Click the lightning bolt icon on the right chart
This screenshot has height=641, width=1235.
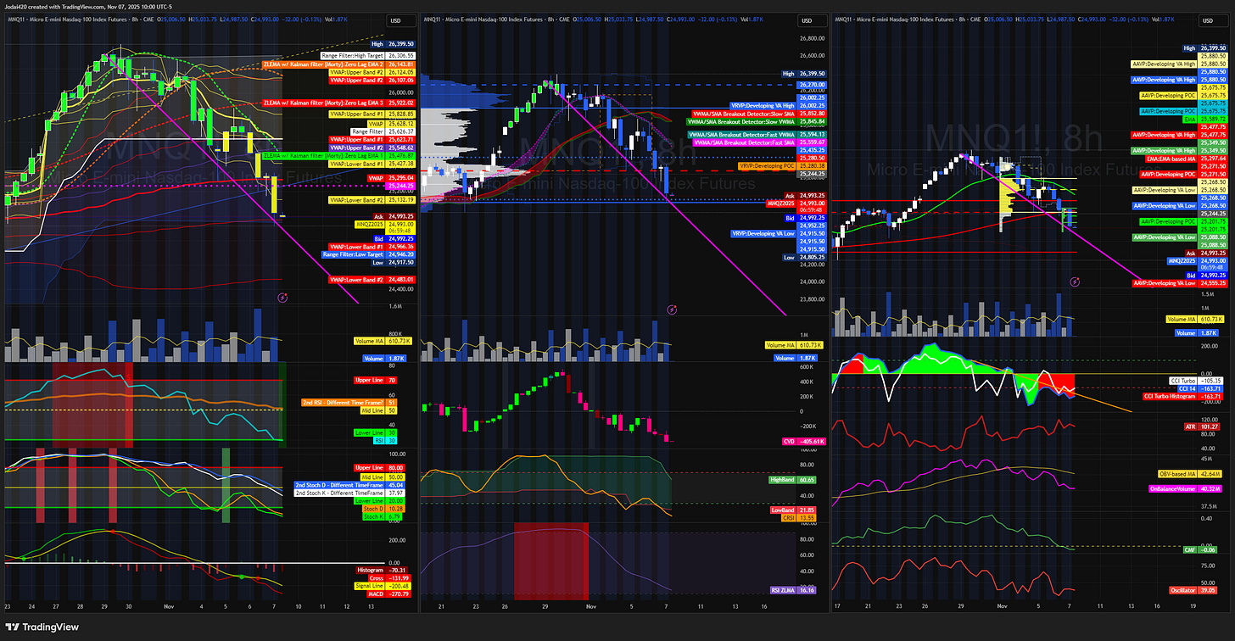coord(1075,282)
